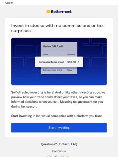Open the Facebook icon under Follow us

pyautogui.click(x=56, y=156)
